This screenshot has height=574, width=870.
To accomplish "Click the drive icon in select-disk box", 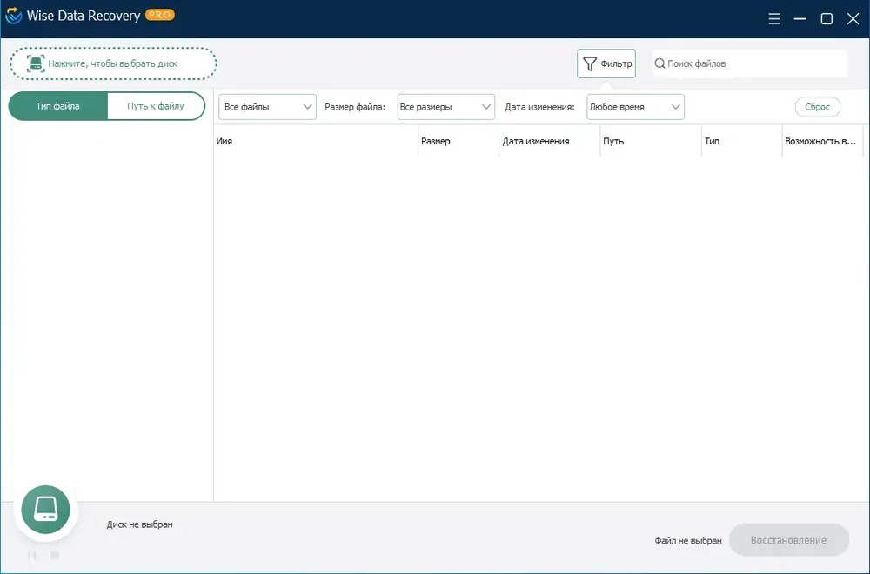I will click(x=36, y=63).
